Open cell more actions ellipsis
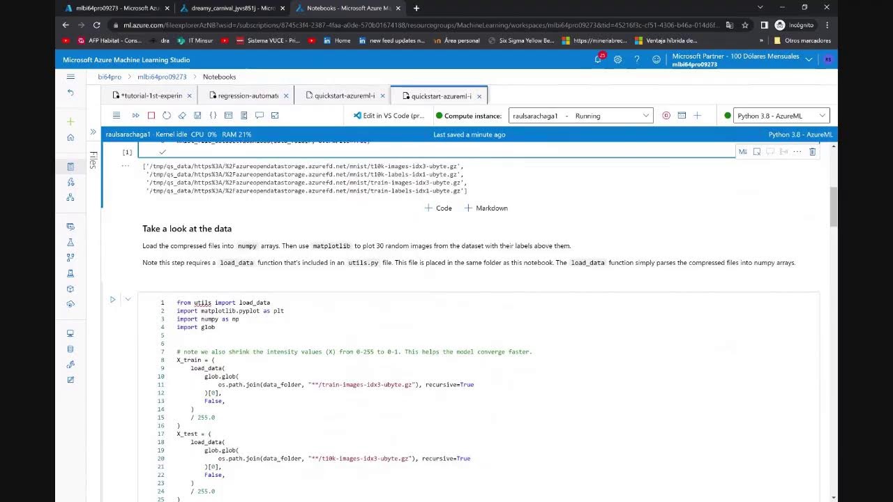 point(797,152)
